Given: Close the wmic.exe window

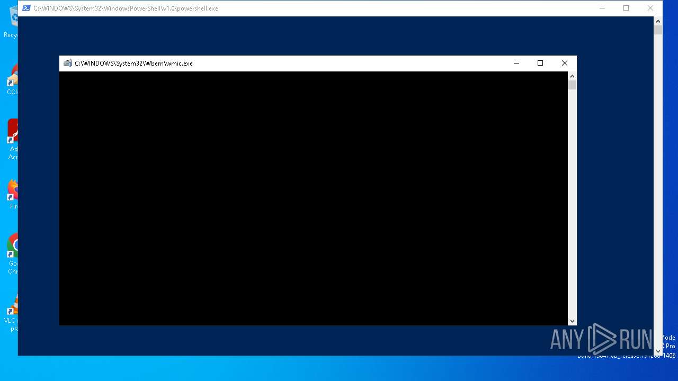Looking at the screenshot, I should pos(565,63).
